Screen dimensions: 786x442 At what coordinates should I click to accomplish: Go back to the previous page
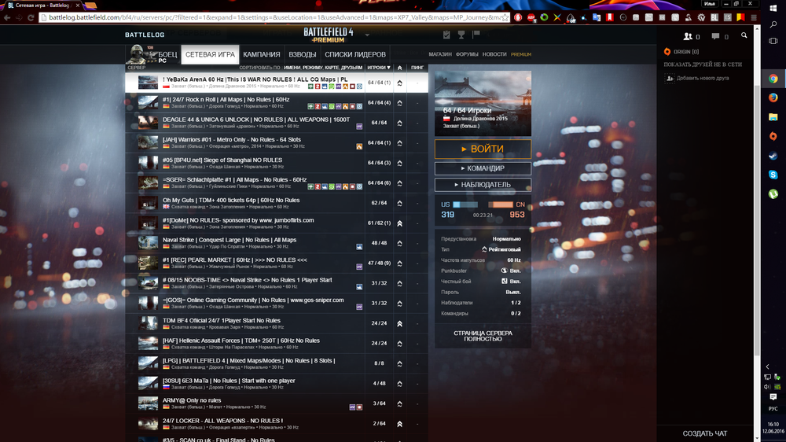(x=7, y=17)
